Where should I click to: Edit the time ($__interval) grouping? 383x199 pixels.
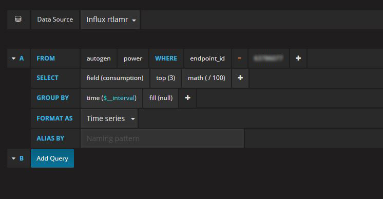point(111,98)
